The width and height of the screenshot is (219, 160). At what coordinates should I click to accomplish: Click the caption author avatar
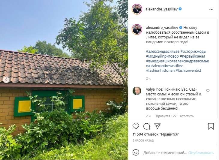tap(137, 29)
